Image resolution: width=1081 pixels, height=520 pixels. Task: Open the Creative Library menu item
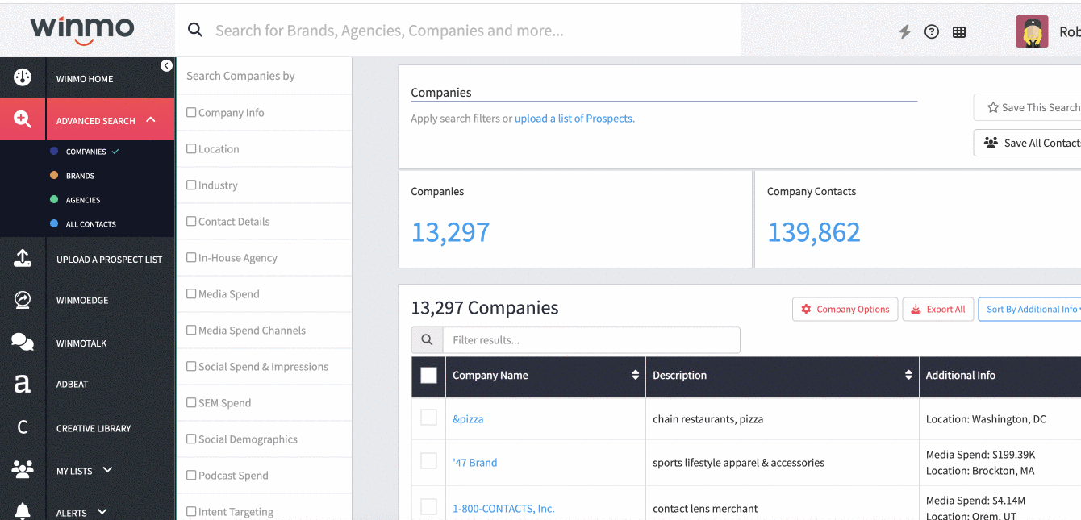click(x=94, y=428)
